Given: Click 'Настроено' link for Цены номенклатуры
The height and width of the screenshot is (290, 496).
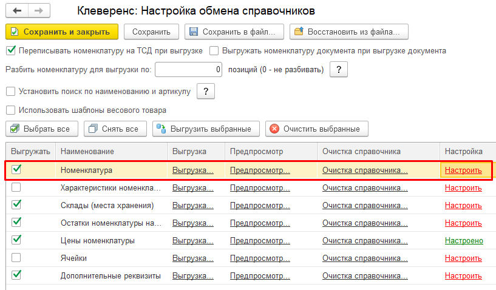Looking at the screenshot, I should tap(464, 241).
